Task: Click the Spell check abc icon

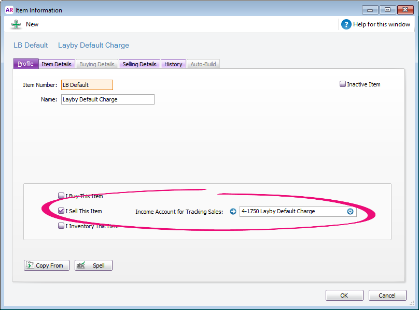Action: [81, 265]
